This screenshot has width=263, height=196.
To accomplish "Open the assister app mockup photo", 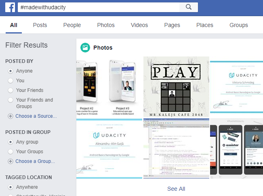I will point(237,148).
